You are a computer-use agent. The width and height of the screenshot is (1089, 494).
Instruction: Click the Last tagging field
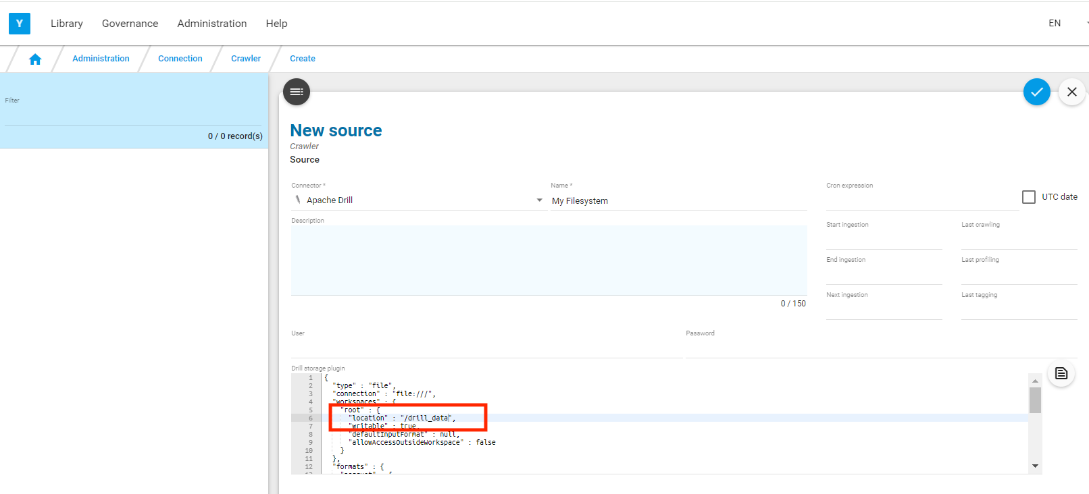point(1019,310)
